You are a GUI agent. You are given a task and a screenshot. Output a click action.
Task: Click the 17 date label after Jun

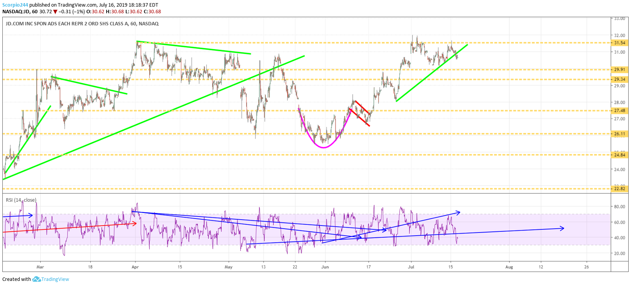368,267
